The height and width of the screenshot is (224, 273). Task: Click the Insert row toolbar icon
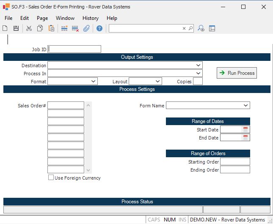point(64,28)
